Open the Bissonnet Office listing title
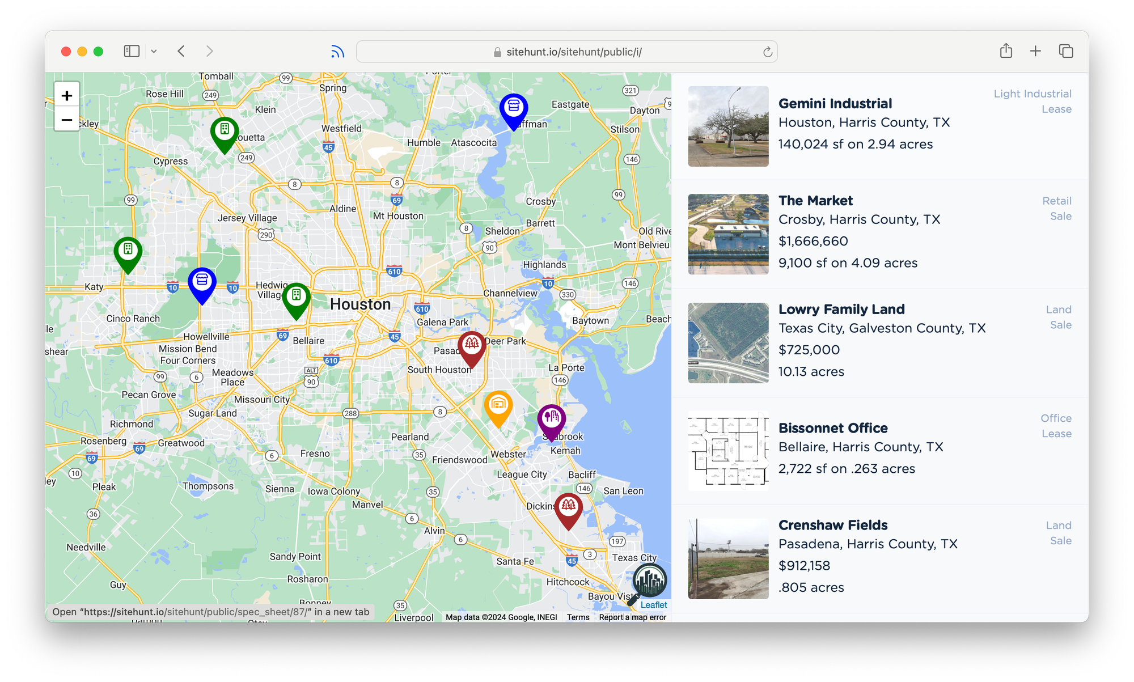 point(833,428)
